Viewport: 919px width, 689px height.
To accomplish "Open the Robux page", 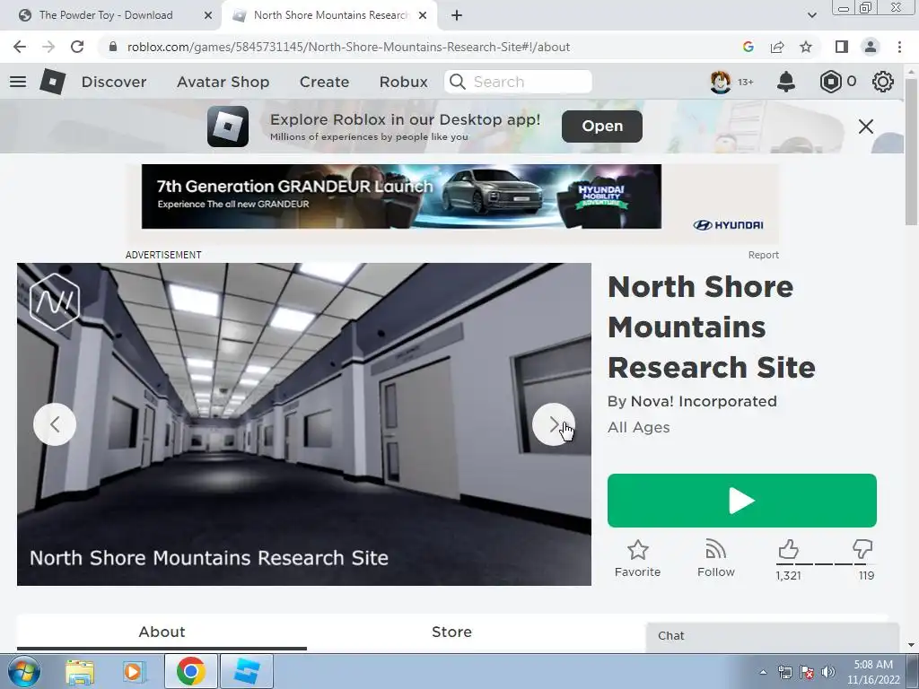I will coord(403,82).
